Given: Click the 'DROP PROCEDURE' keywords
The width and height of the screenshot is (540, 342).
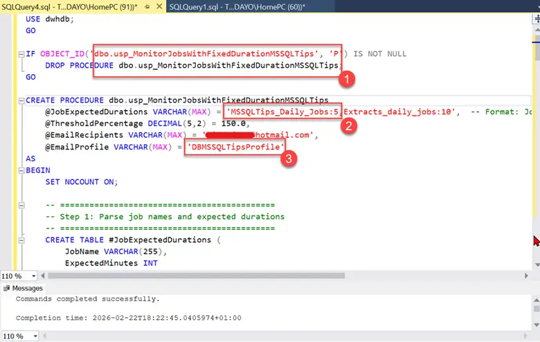Looking at the screenshot, I should point(79,66).
